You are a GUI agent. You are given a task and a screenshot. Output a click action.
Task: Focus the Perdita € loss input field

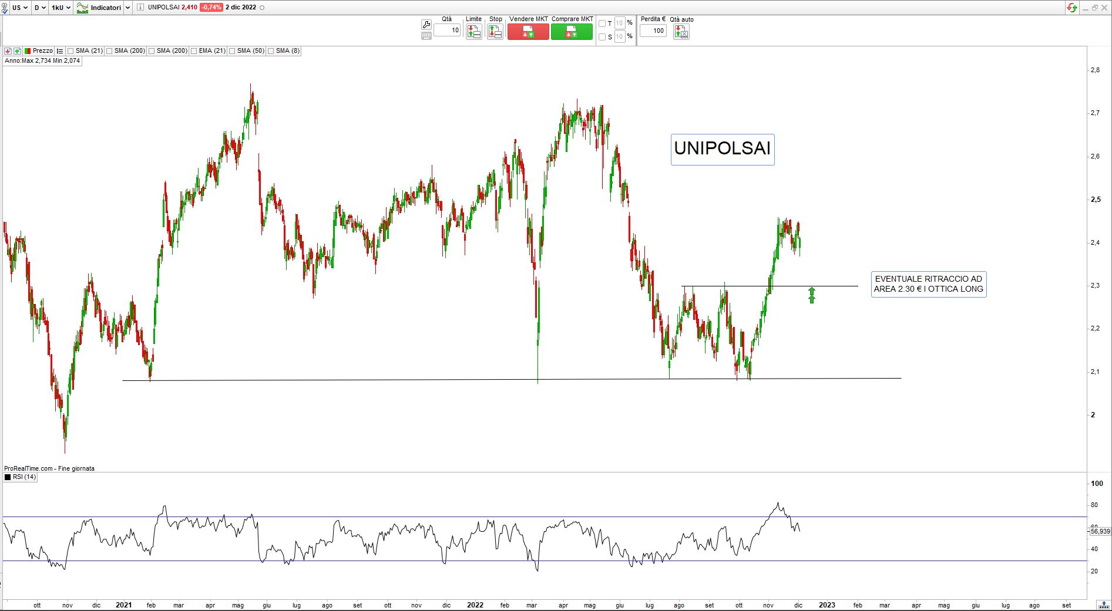pyautogui.click(x=653, y=31)
